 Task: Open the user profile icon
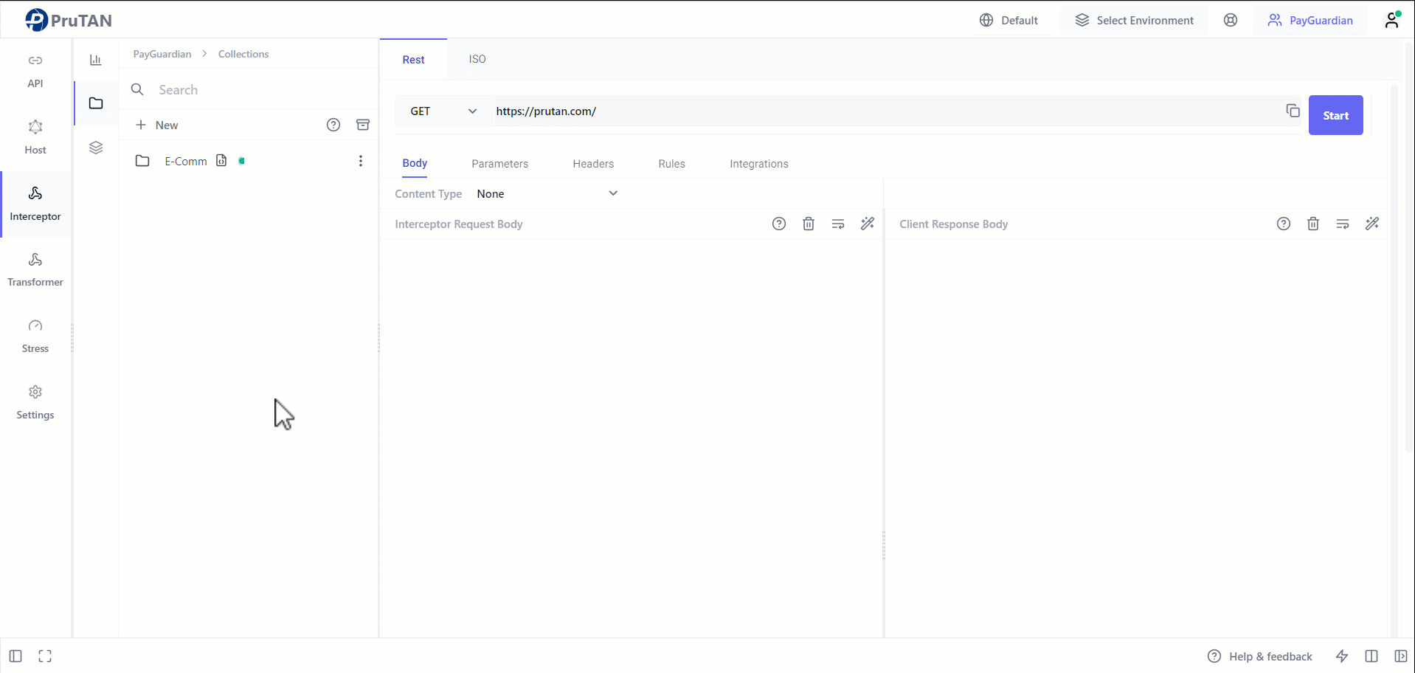pyautogui.click(x=1392, y=20)
